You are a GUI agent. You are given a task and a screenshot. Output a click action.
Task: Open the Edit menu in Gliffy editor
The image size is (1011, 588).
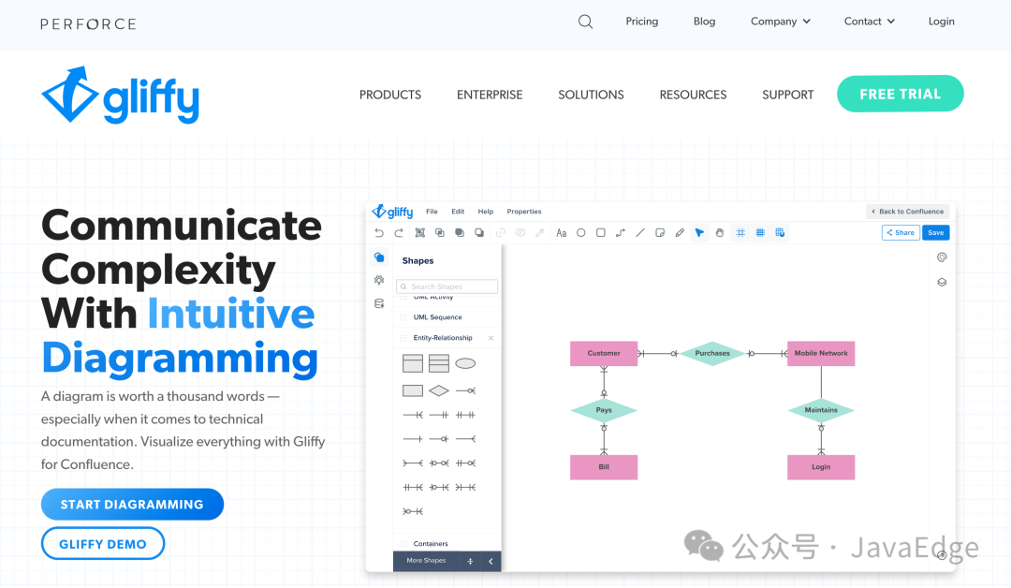pyautogui.click(x=458, y=212)
